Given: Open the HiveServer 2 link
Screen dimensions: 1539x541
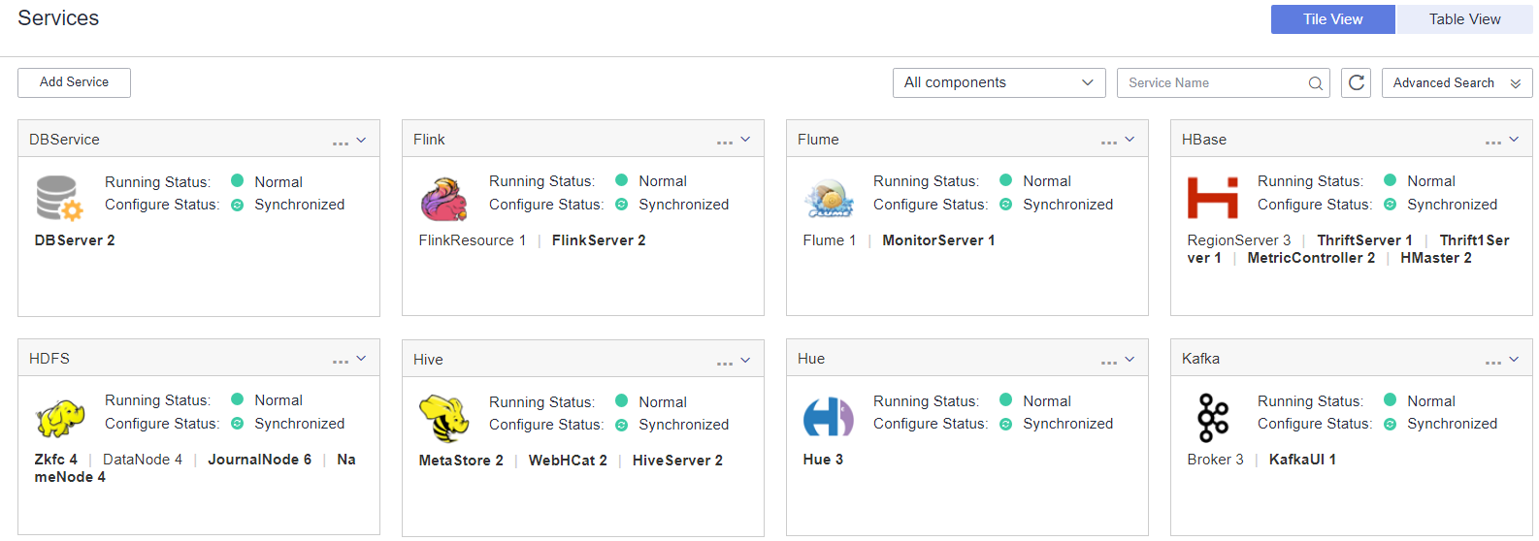Looking at the screenshot, I should [x=677, y=461].
